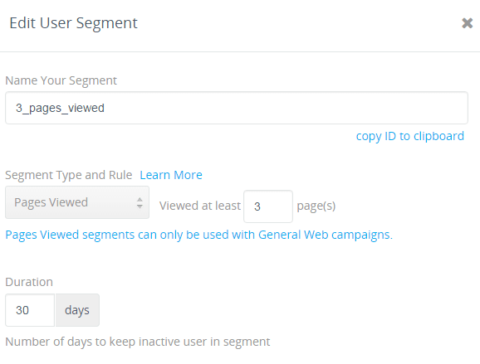This screenshot has height=364, width=480.
Task: Click the Name Your Segment label
Action: [61, 80]
